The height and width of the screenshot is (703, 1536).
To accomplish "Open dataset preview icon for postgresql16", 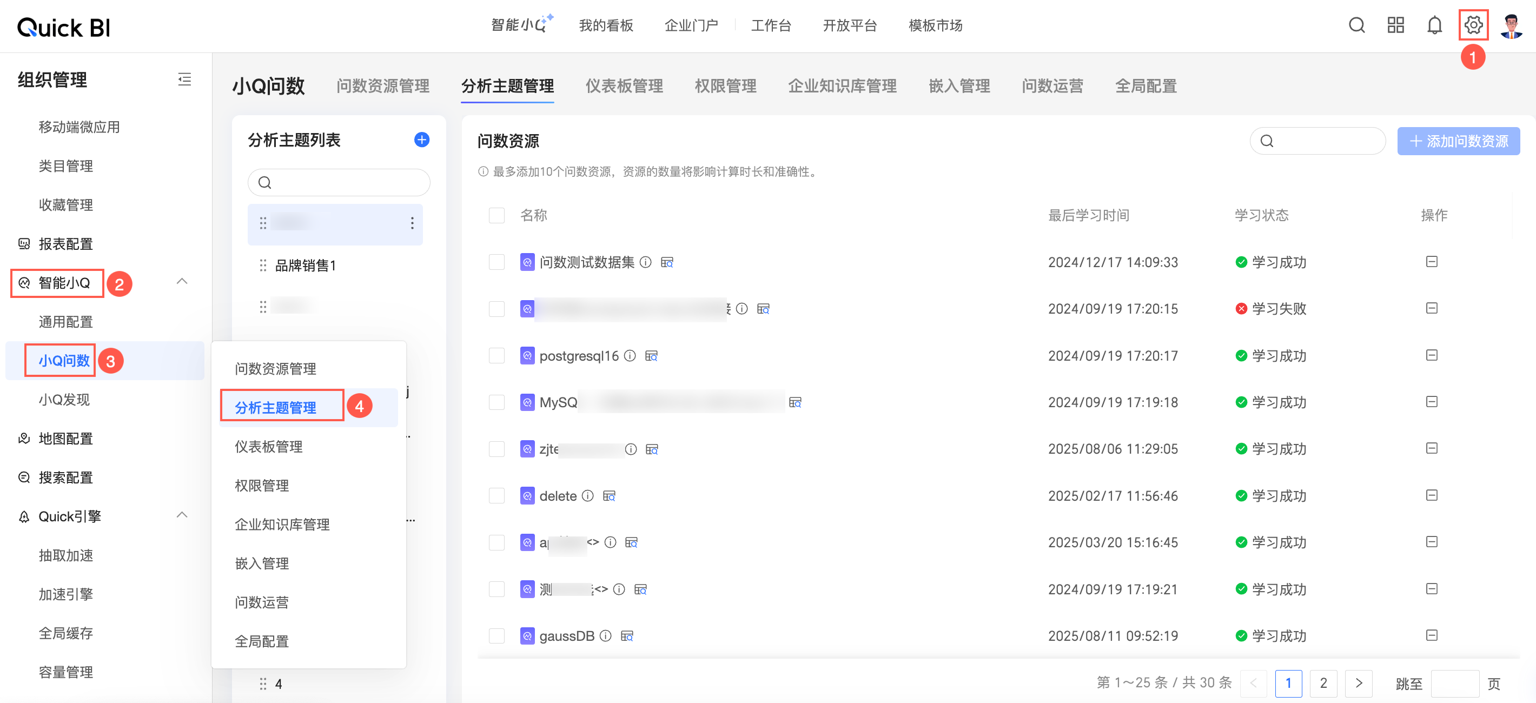I will pyautogui.click(x=651, y=356).
